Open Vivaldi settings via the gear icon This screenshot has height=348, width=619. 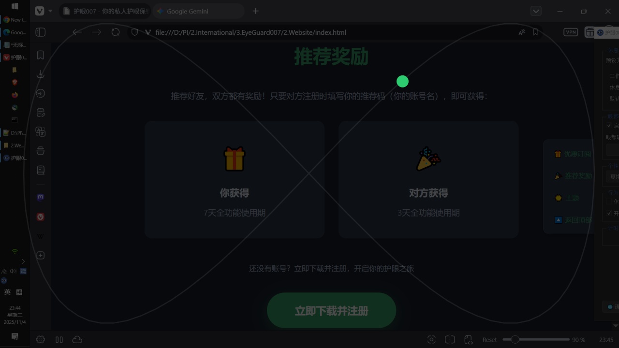point(41,339)
